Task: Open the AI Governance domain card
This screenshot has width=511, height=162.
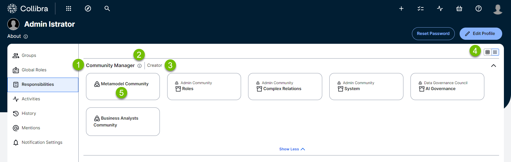Action: [447, 86]
